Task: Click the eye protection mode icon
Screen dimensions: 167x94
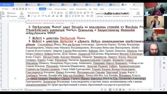Action: pos(123,90)
